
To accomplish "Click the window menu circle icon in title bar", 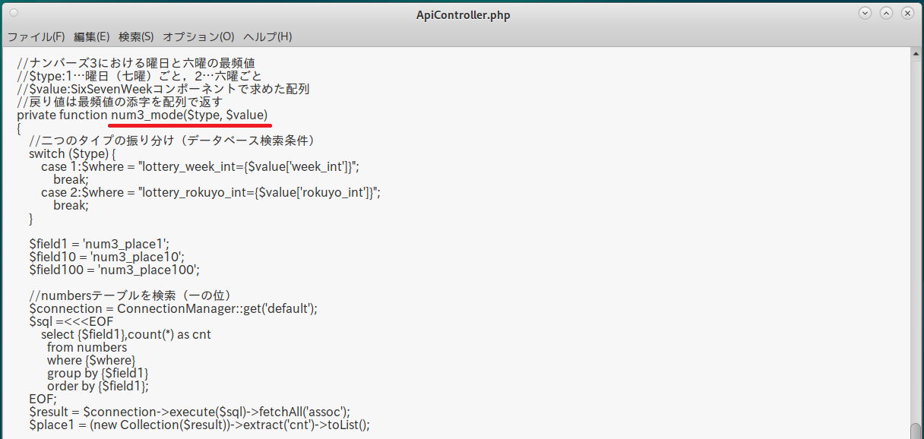I will pos(14,14).
